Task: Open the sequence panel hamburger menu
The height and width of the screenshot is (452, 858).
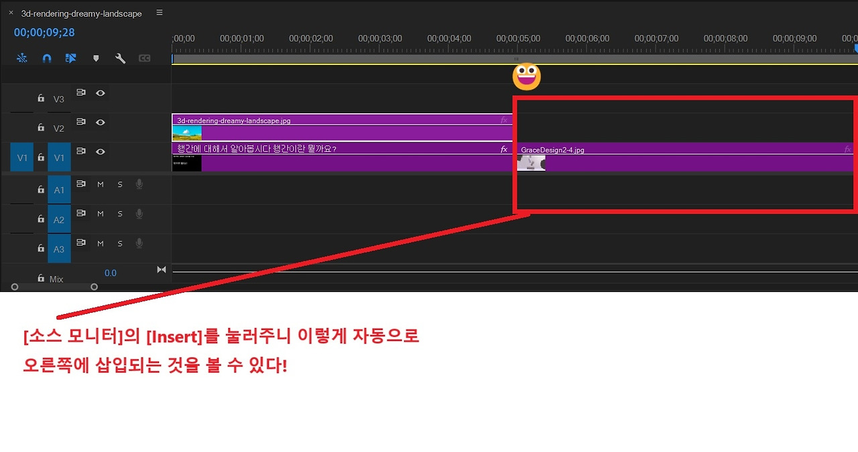Action: [159, 12]
